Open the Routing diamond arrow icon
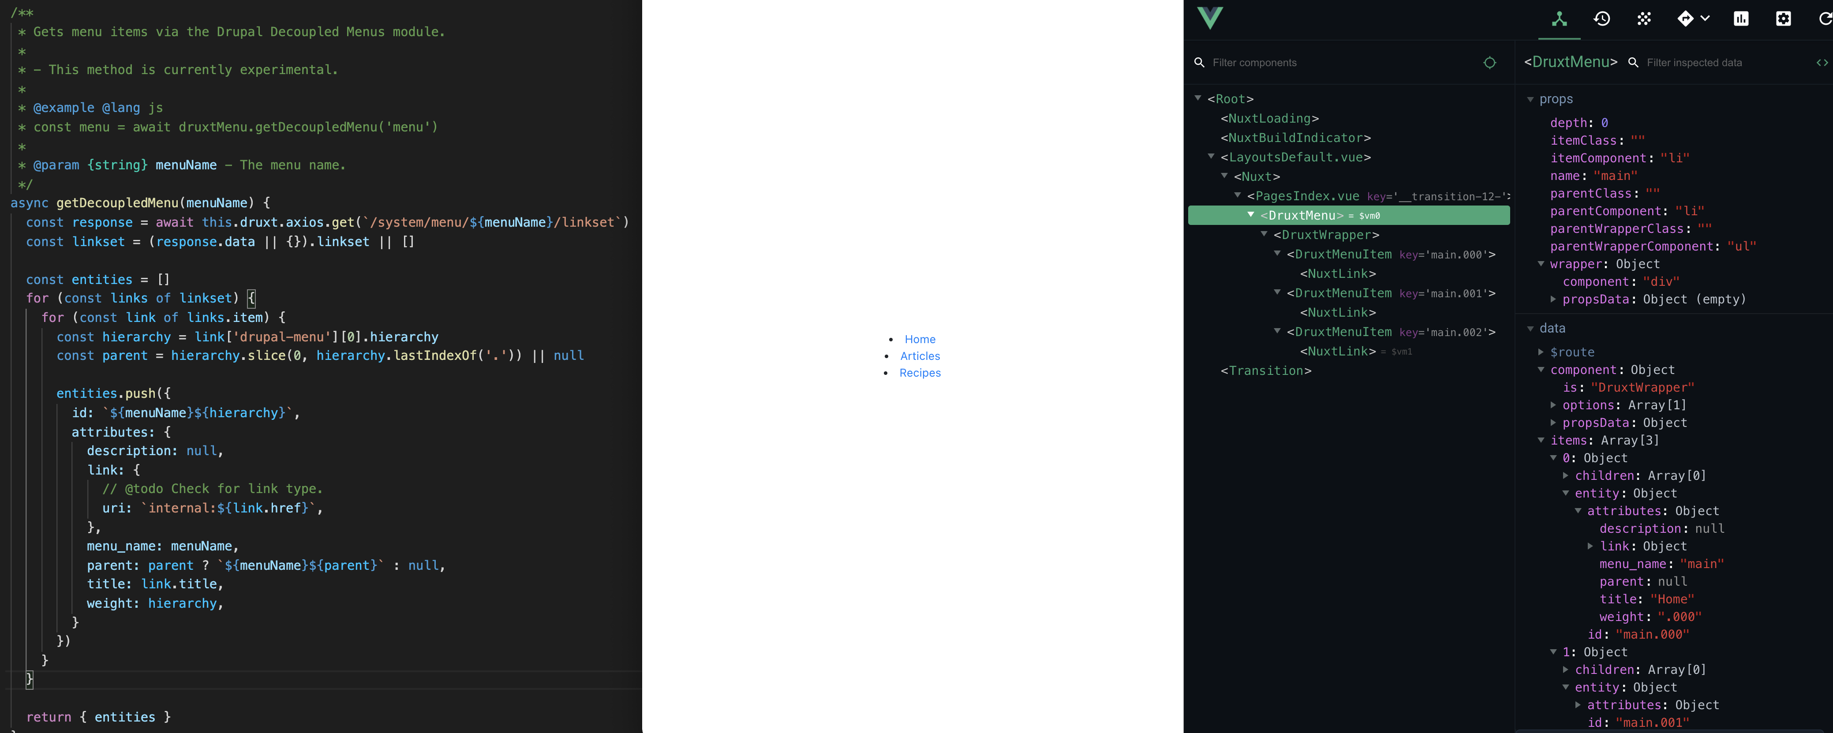1833x733 pixels. coord(1685,19)
